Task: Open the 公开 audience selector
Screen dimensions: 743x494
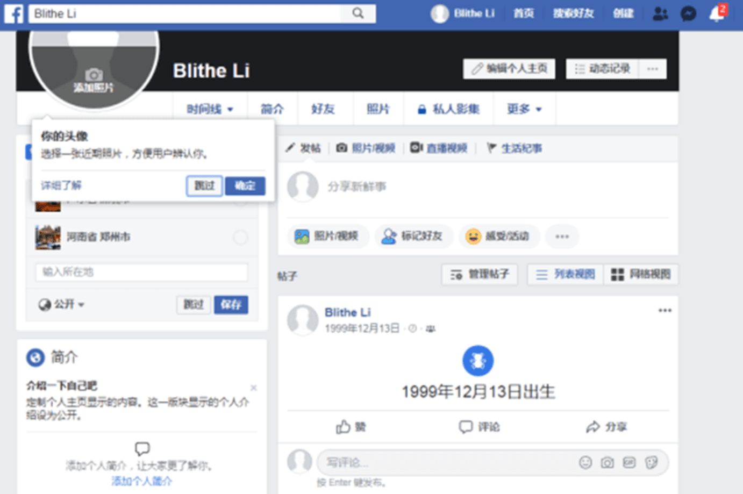Action: tap(61, 304)
